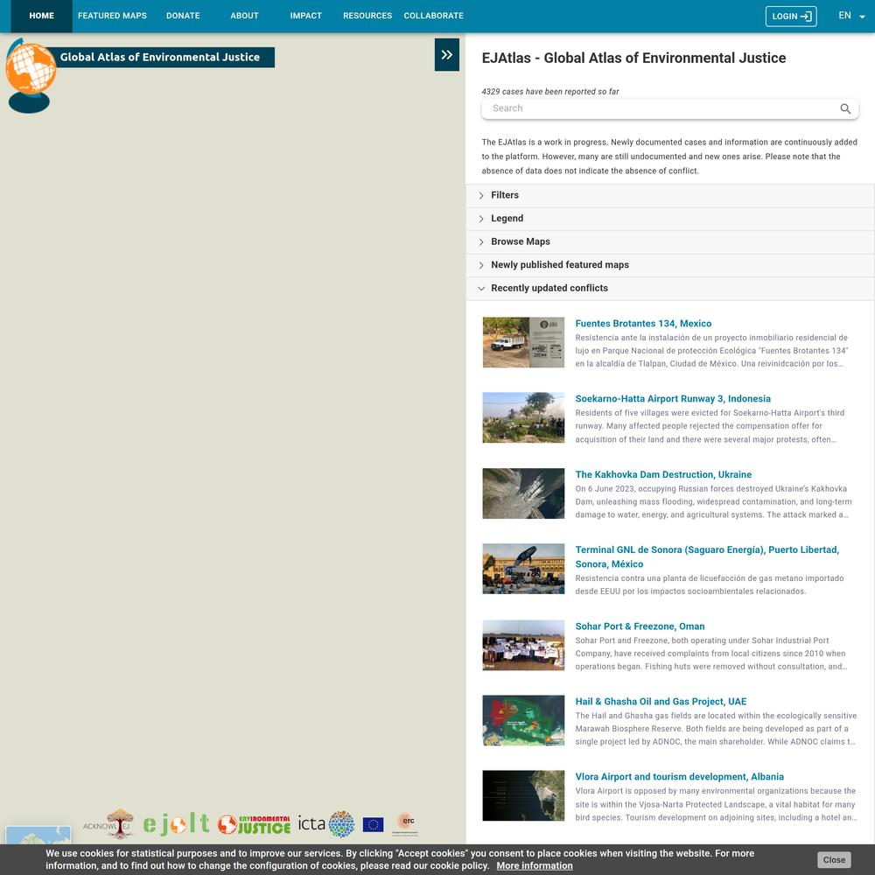Expand Newly published featured maps
Screen dimensions: 875x875
tap(670, 265)
